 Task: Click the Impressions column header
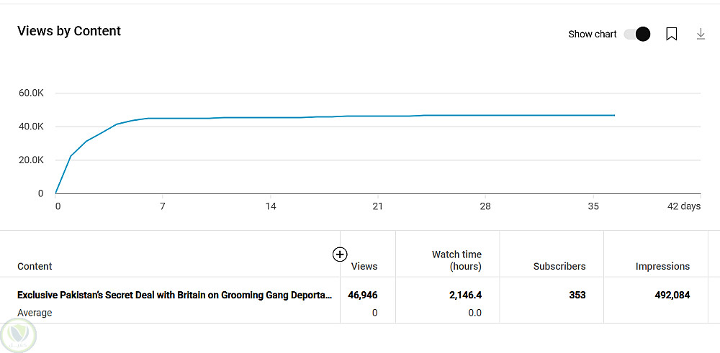point(662,266)
